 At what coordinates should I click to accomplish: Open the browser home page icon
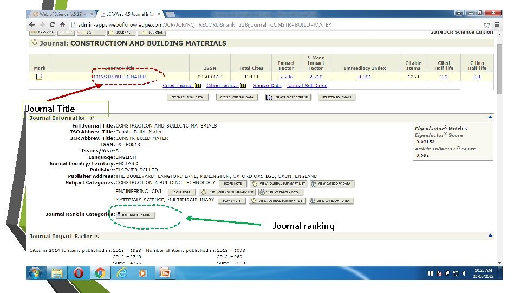(62, 24)
